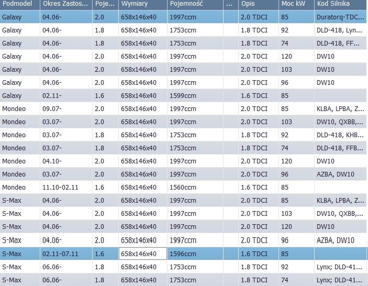This screenshot has height=286, width=368.
Task: Click the focused 658x146x40 cell in S-Max 1.6 row
Action: 143,254
